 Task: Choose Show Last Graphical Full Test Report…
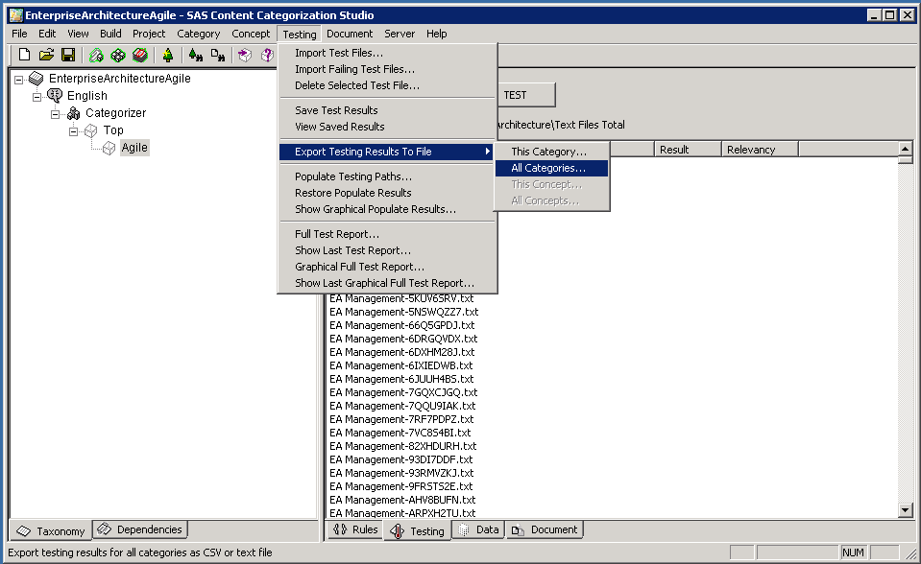coord(387,284)
